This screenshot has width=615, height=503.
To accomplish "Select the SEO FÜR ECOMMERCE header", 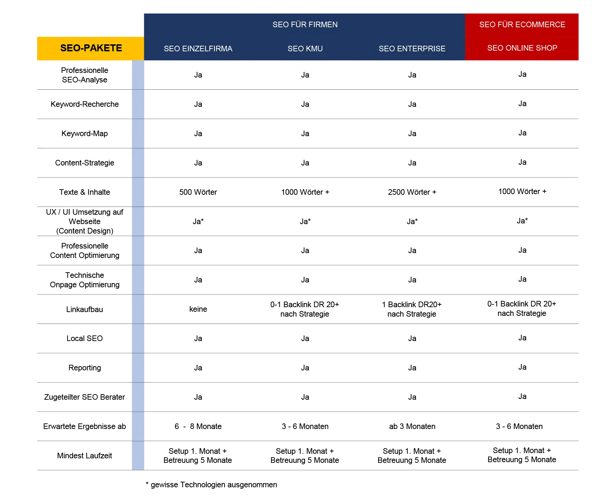I will 522,25.
